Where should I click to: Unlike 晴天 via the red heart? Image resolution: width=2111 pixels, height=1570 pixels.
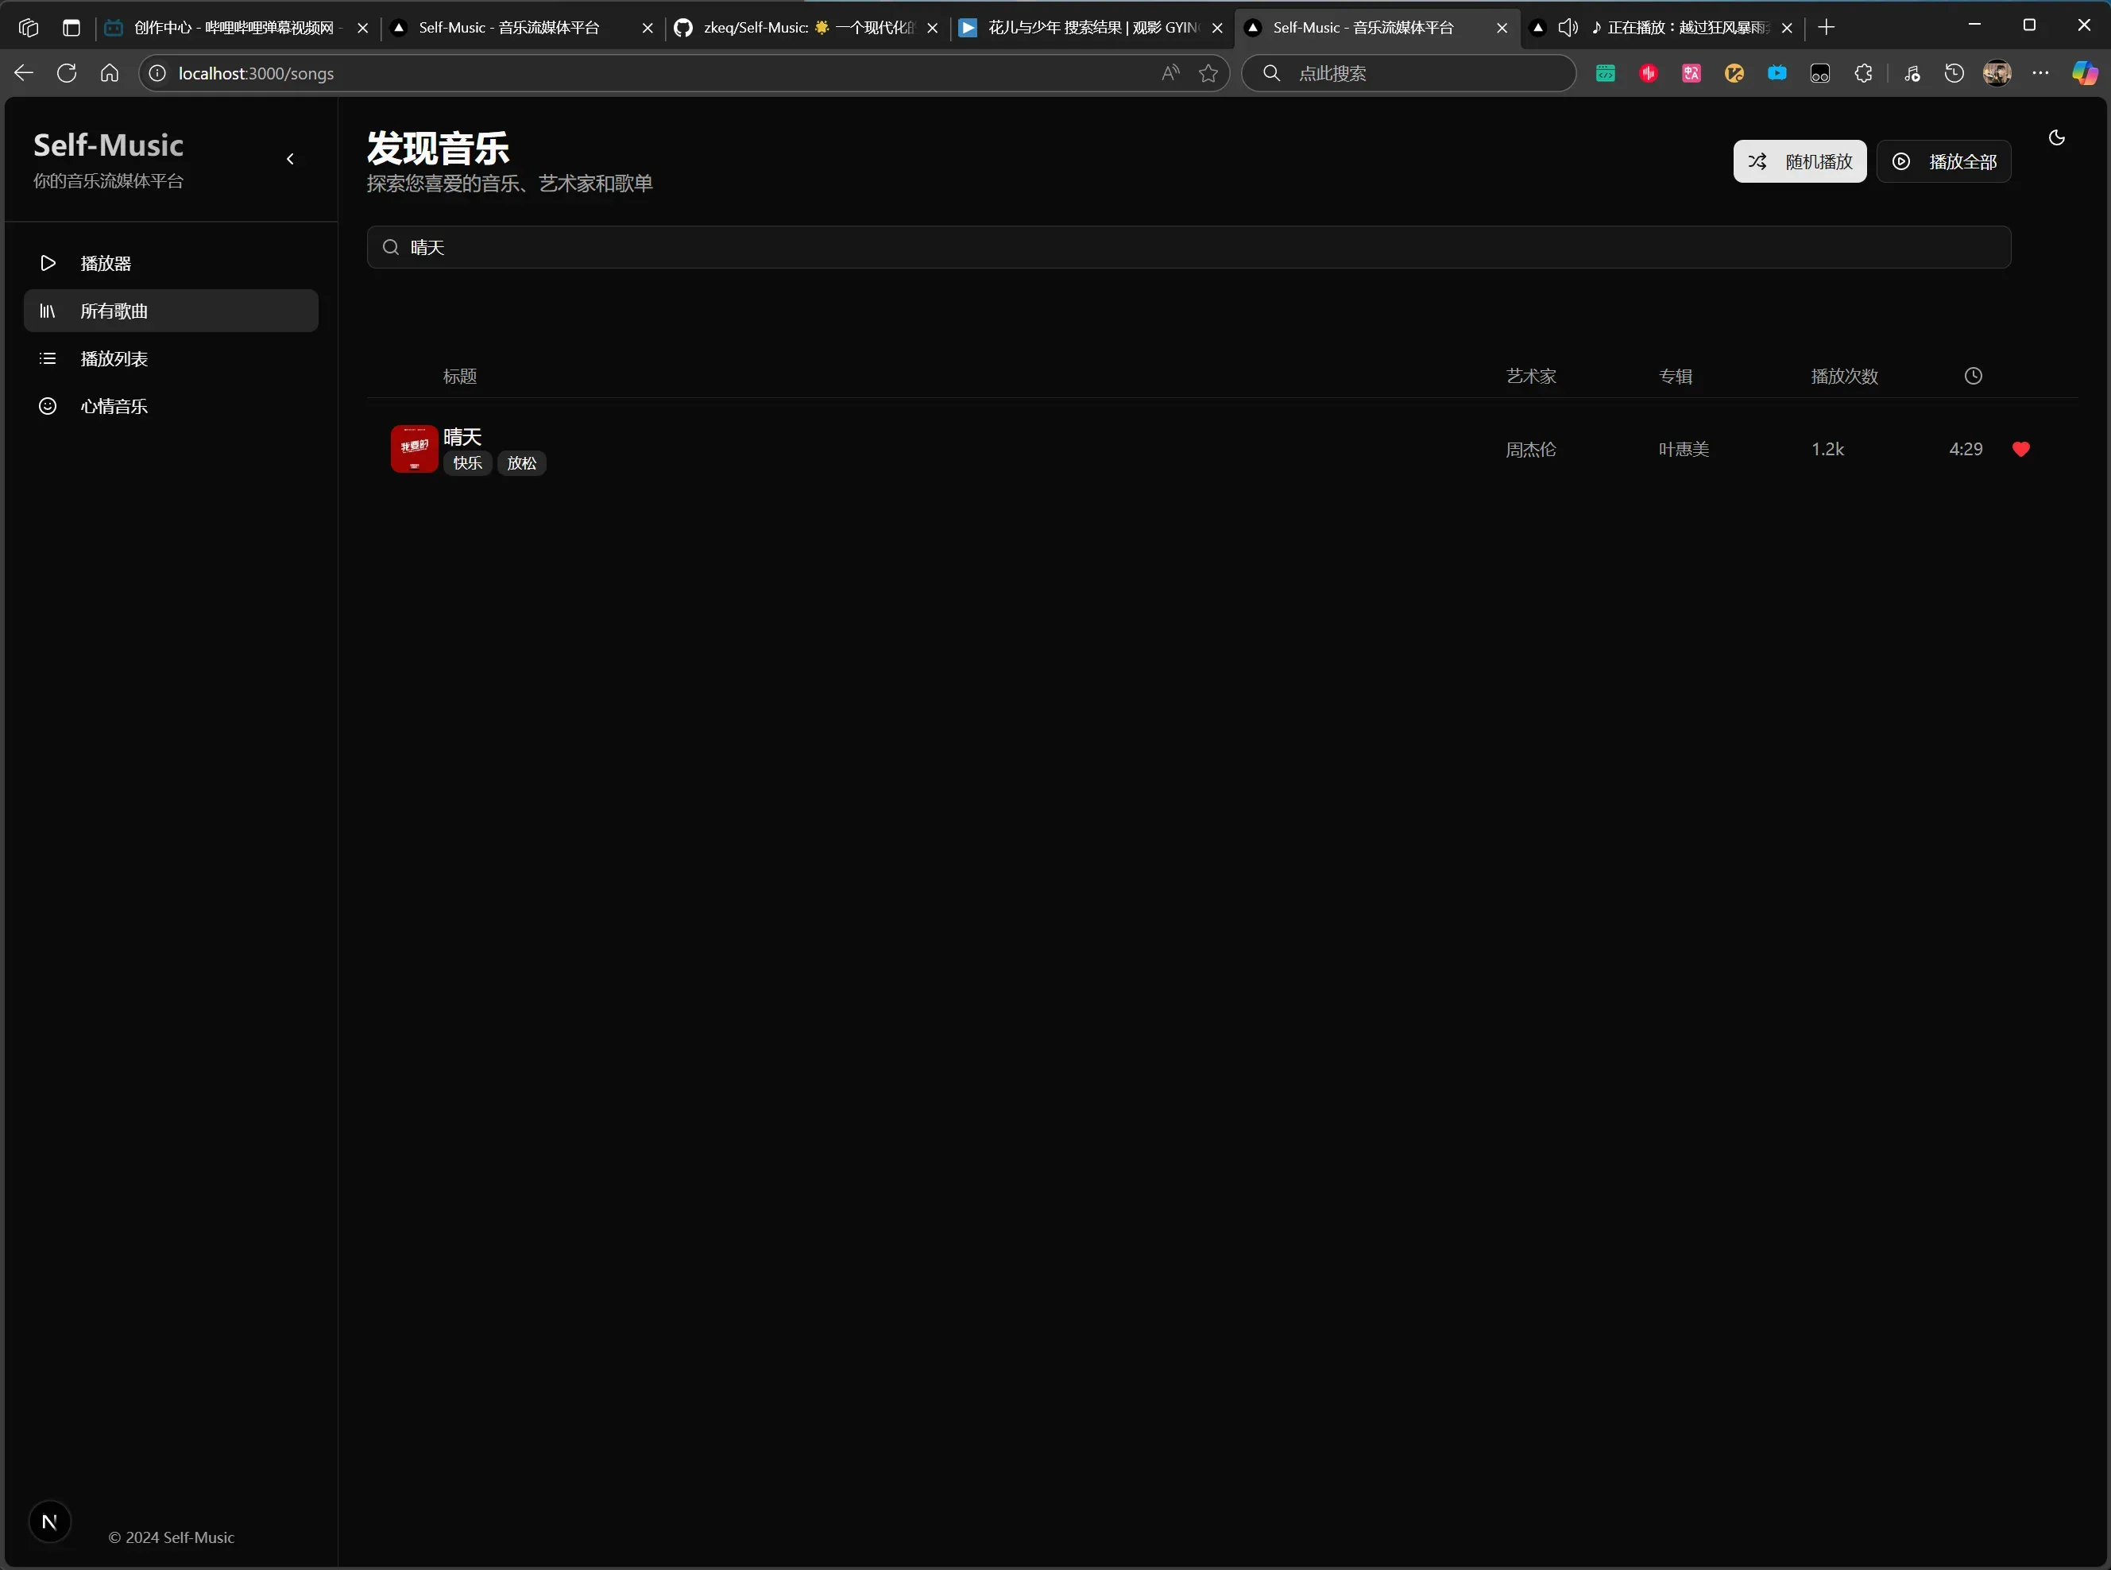point(2020,450)
